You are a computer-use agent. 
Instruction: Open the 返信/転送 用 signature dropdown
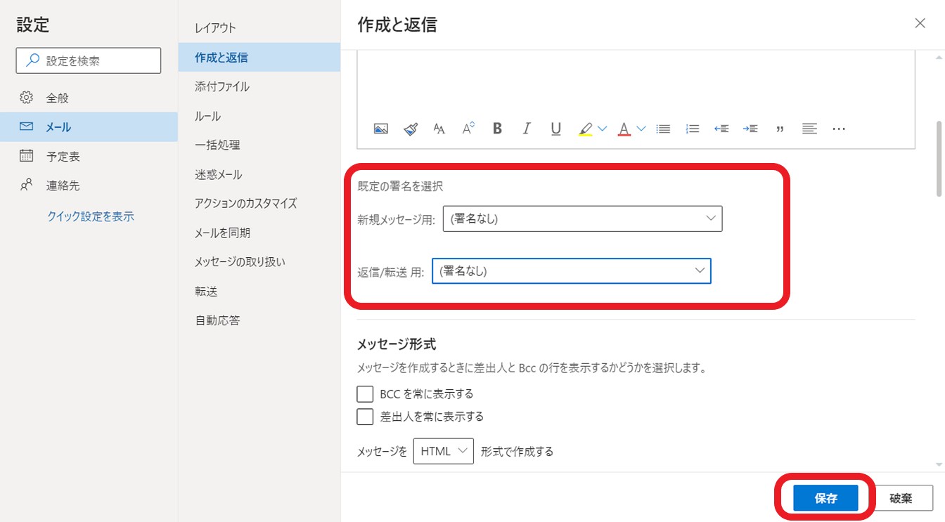tap(571, 270)
